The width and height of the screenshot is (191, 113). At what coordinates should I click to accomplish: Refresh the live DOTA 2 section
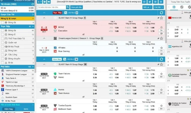[162, 13]
